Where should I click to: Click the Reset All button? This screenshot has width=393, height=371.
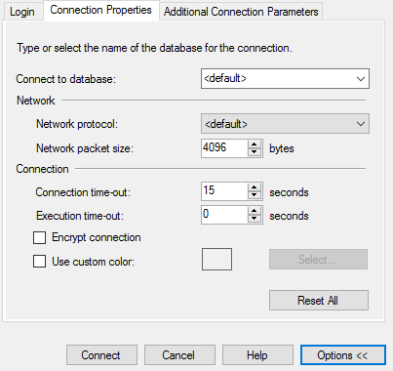[x=319, y=300]
